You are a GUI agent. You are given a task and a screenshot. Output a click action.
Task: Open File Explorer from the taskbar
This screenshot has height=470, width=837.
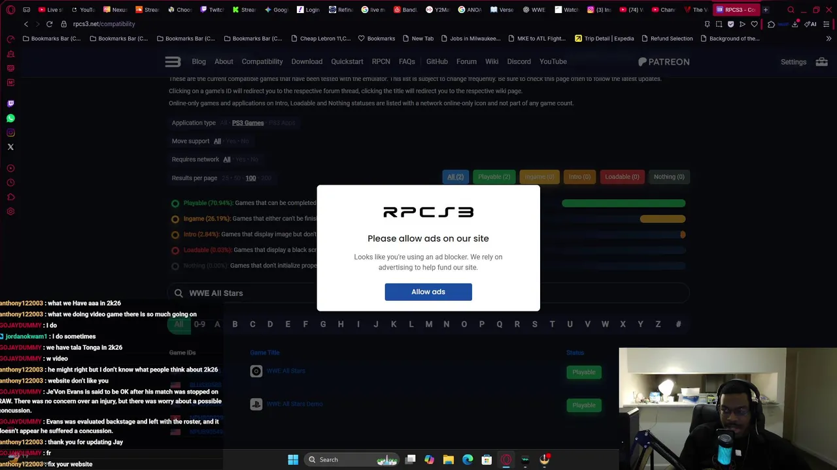(448, 460)
